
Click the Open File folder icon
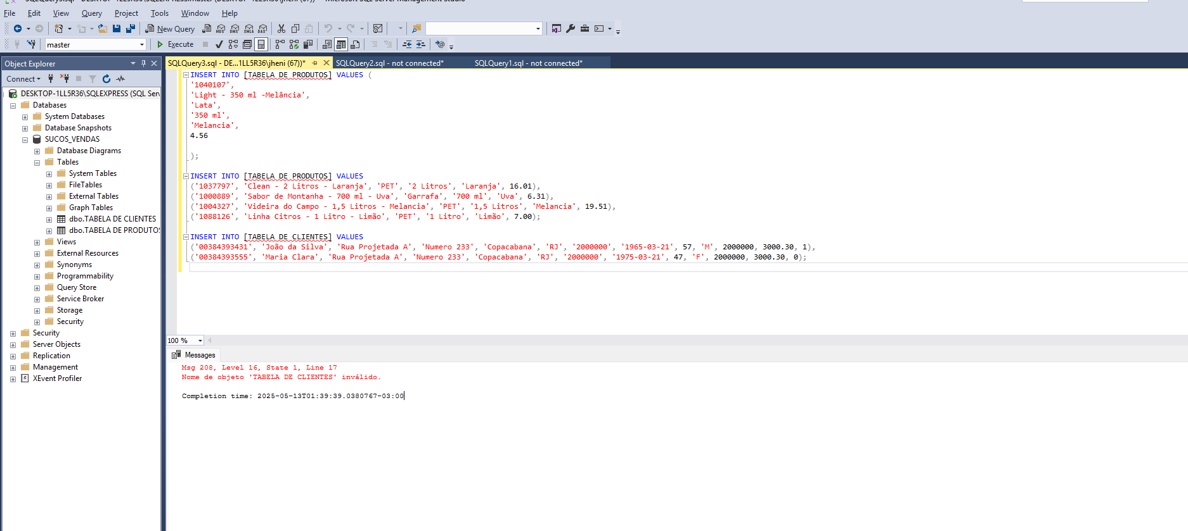pyautogui.click(x=103, y=28)
